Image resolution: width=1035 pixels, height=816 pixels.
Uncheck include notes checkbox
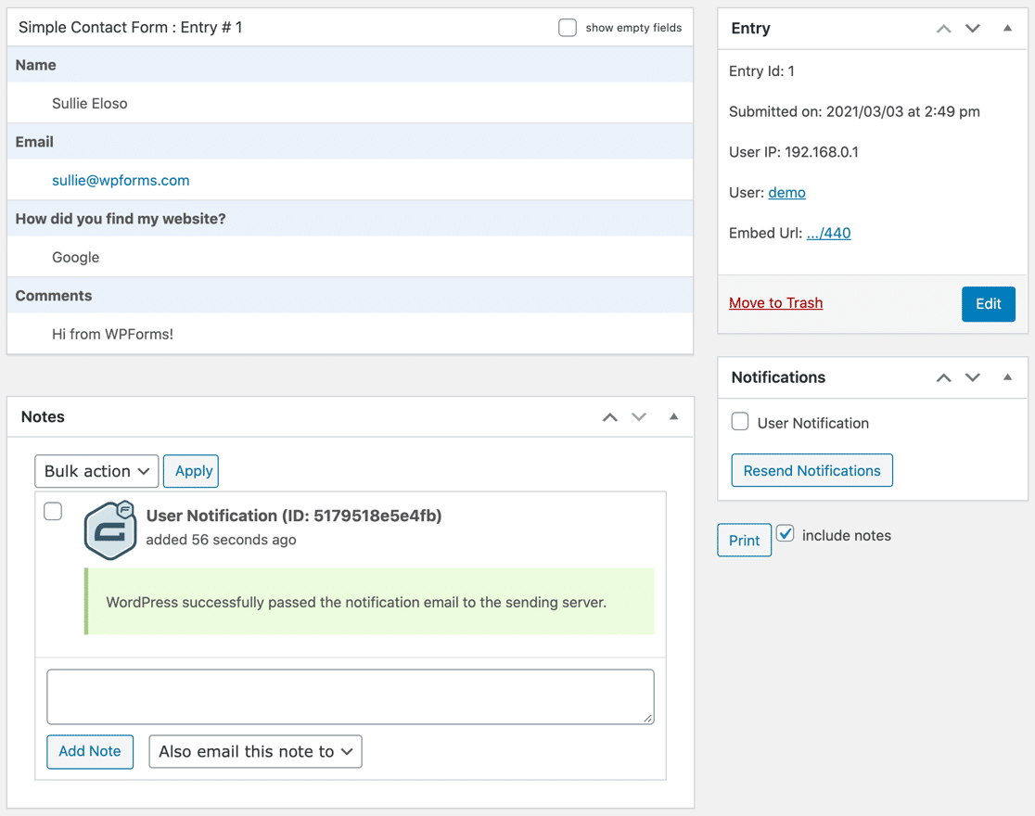(785, 533)
